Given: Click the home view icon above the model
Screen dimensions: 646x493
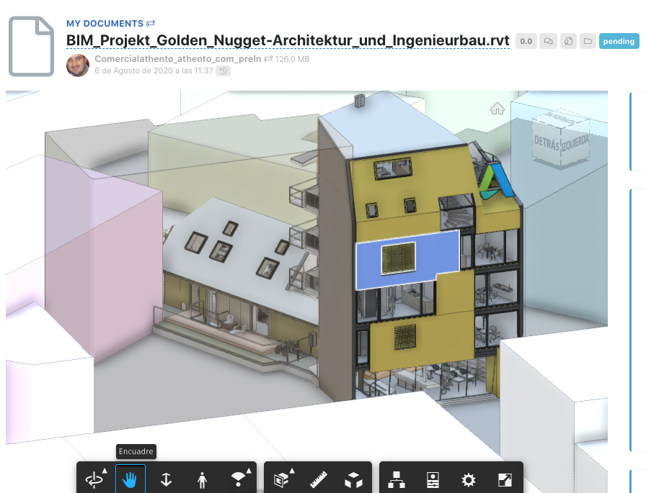Looking at the screenshot, I should point(497,108).
